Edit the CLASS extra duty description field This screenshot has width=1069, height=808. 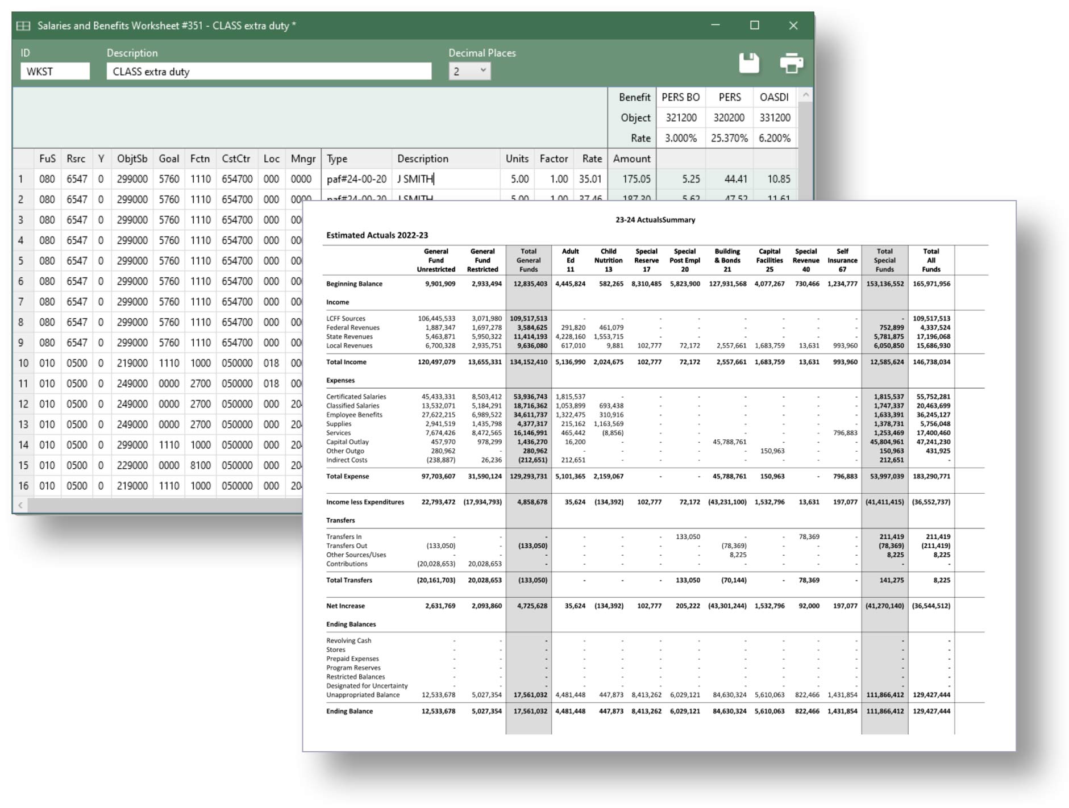pos(268,72)
